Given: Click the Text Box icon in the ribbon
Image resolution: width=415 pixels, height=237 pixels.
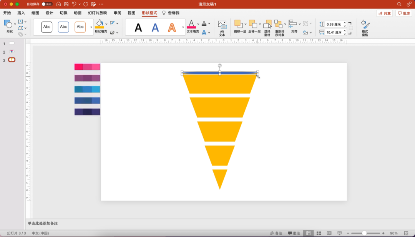Looking at the screenshot, I should 20,21.
